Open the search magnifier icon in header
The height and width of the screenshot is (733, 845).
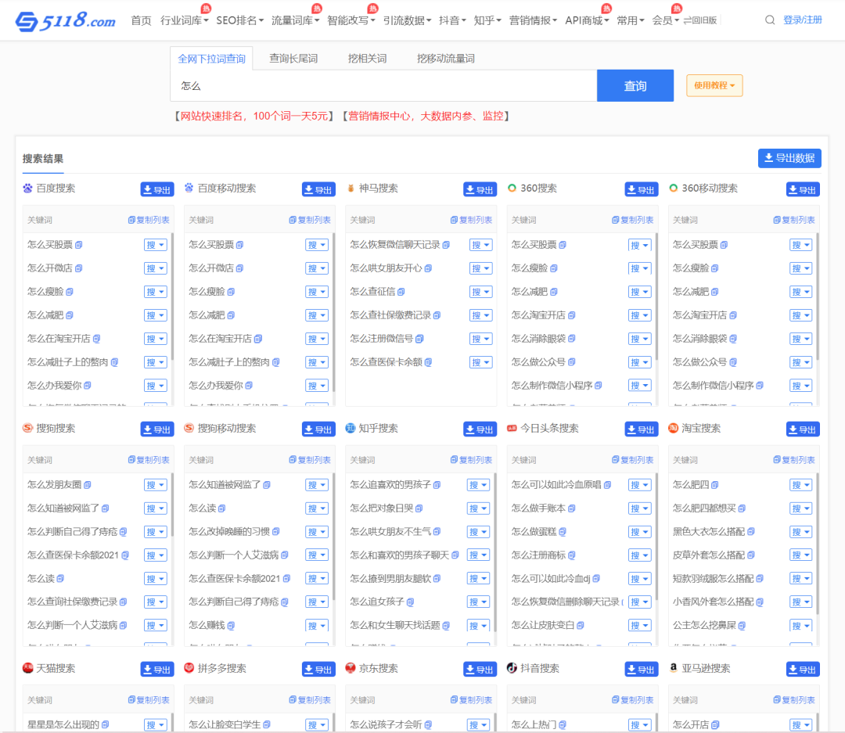click(770, 20)
